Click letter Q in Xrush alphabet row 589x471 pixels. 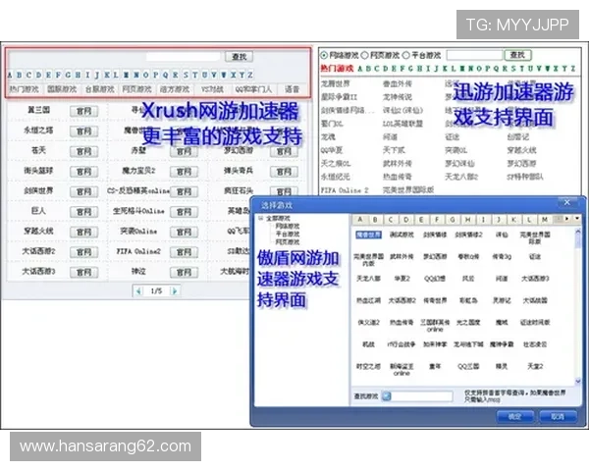click(165, 75)
